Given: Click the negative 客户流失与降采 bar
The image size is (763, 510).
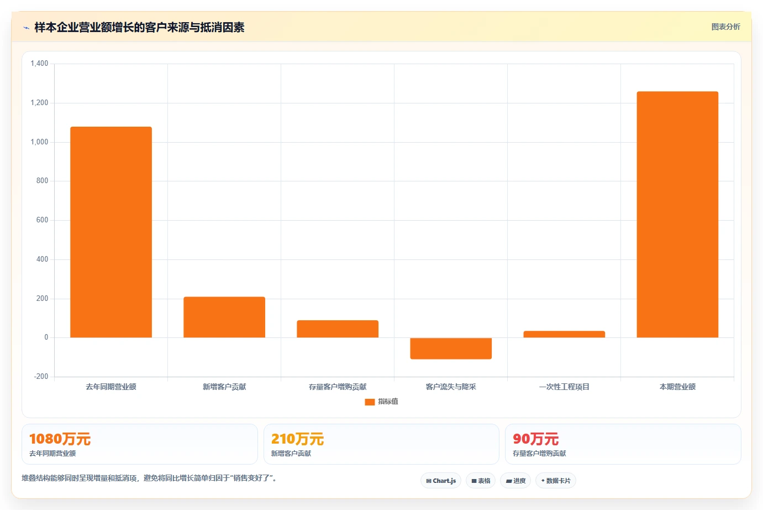Looking at the screenshot, I should coord(451,348).
